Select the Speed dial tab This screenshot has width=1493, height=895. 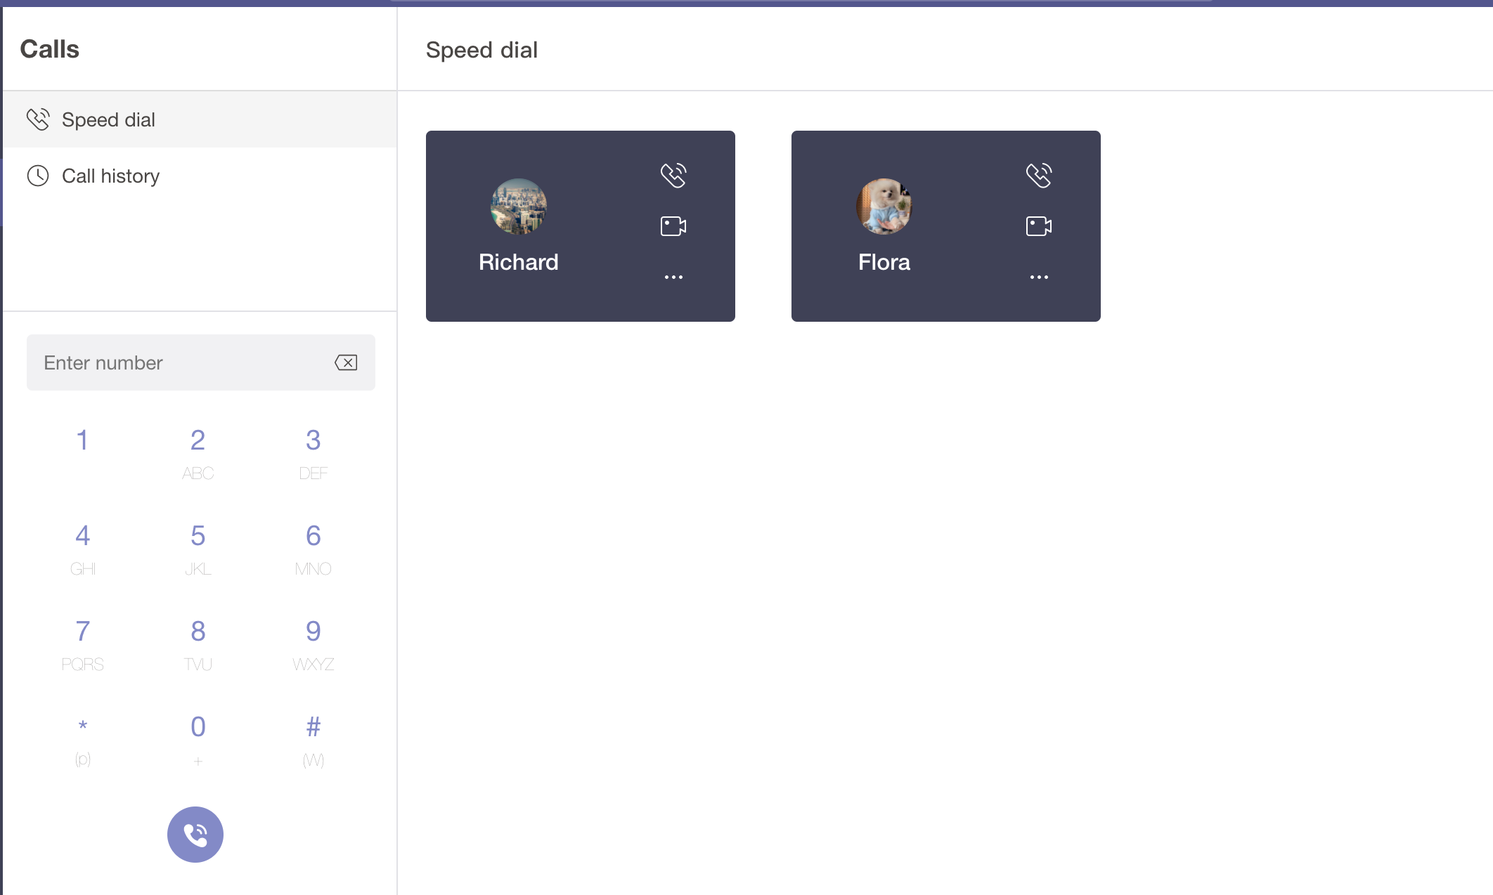pyautogui.click(x=200, y=119)
